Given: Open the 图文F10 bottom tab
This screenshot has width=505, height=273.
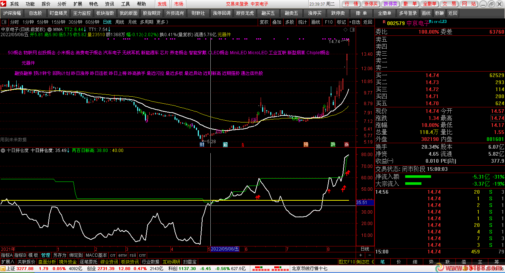Looking at the screenshot, I should (x=347, y=262).
